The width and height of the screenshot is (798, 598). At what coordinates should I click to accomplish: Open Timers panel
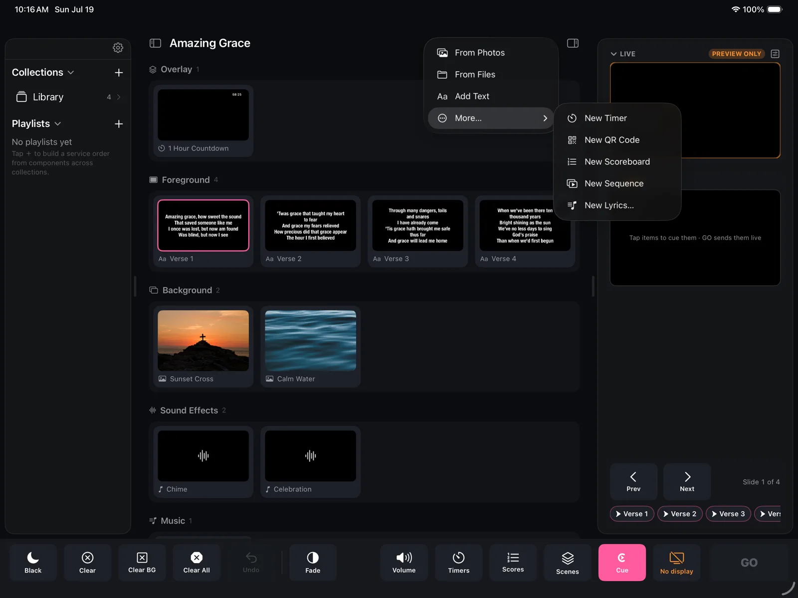click(459, 563)
